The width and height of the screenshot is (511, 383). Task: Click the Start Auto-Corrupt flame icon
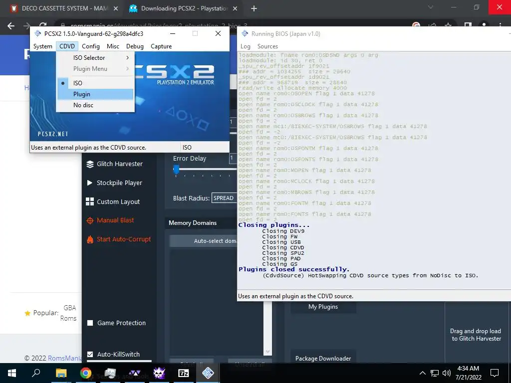pos(90,239)
